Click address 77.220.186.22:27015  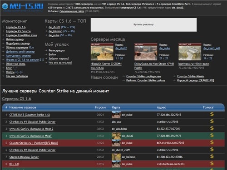tap(169, 115)
